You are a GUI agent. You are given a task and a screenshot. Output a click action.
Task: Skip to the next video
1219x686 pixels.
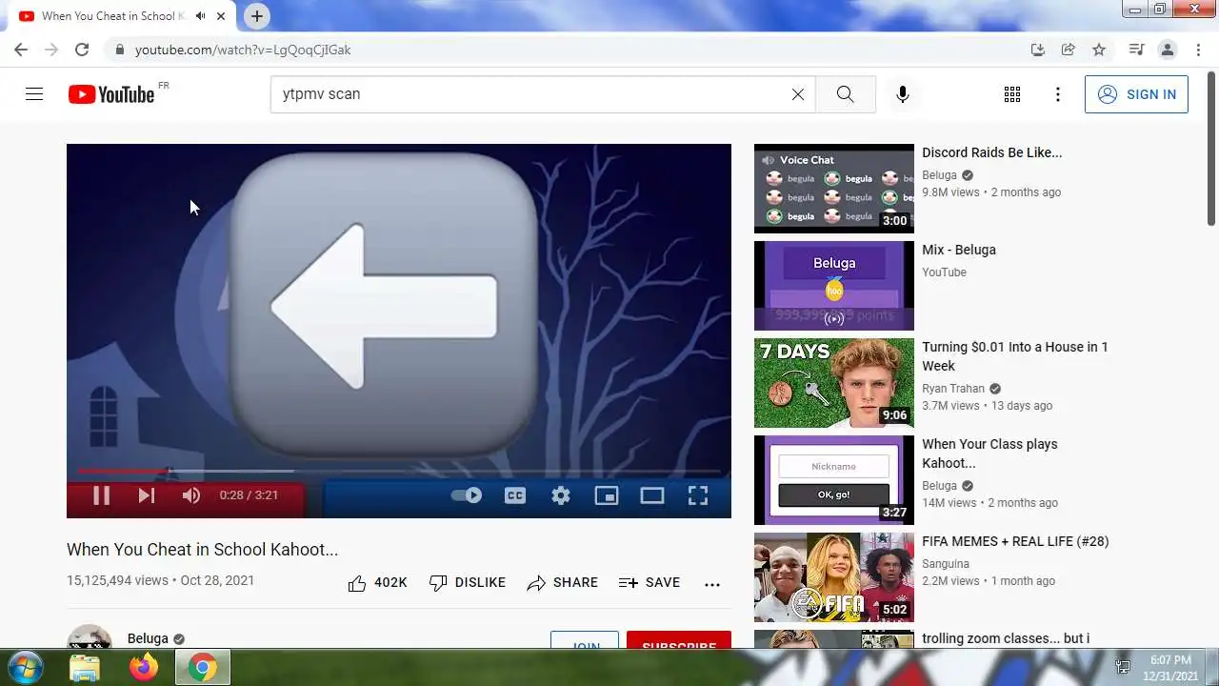tap(146, 495)
